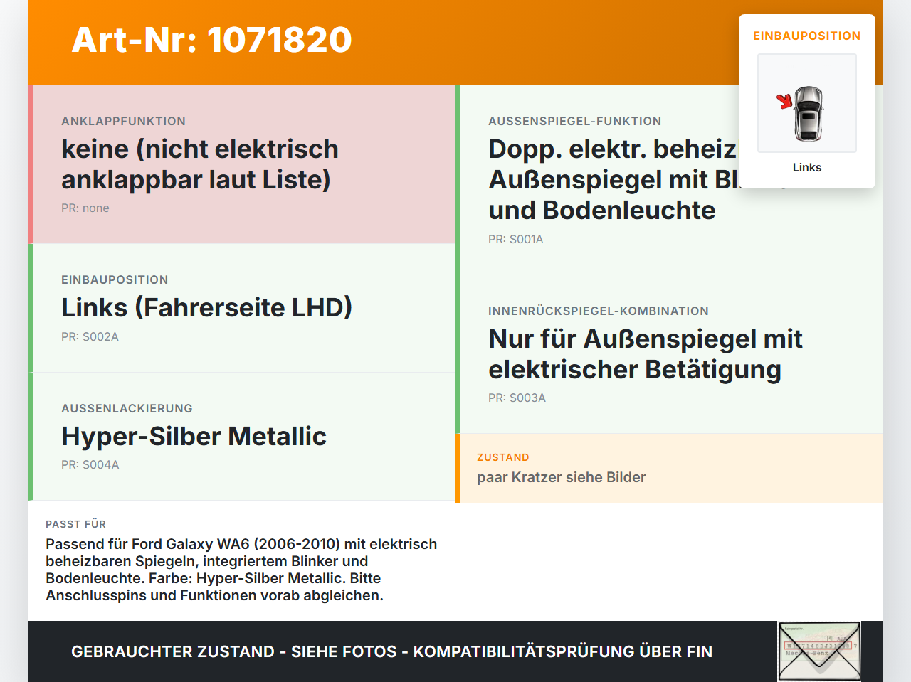Viewport: 911px width, 682px height.
Task: Select the Art-Nr: 1071820 heading
Action: pos(212,40)
